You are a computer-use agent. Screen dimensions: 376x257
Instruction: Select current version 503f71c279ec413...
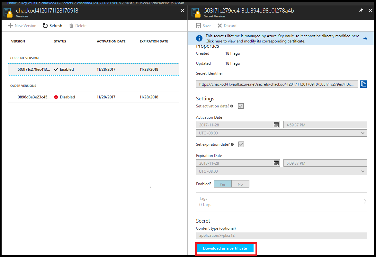94,69
